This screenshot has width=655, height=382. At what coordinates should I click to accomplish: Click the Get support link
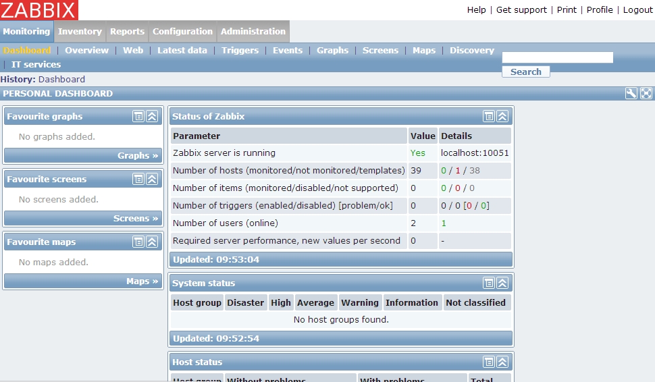coord(521,9)
